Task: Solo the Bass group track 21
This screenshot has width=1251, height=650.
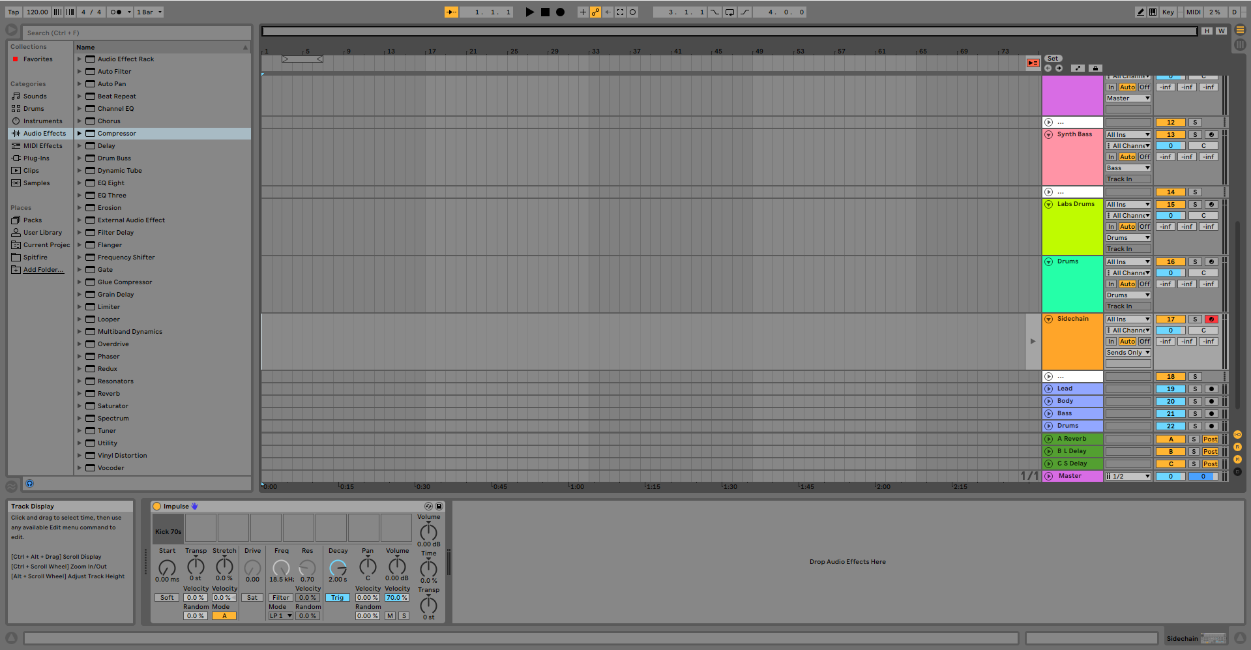Action: pyautogui.click(x=1195, y=414)
